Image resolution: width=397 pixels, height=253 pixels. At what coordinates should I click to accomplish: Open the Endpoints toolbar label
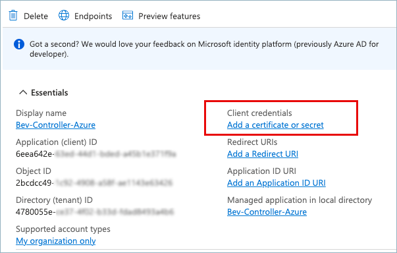pos(93,16)
